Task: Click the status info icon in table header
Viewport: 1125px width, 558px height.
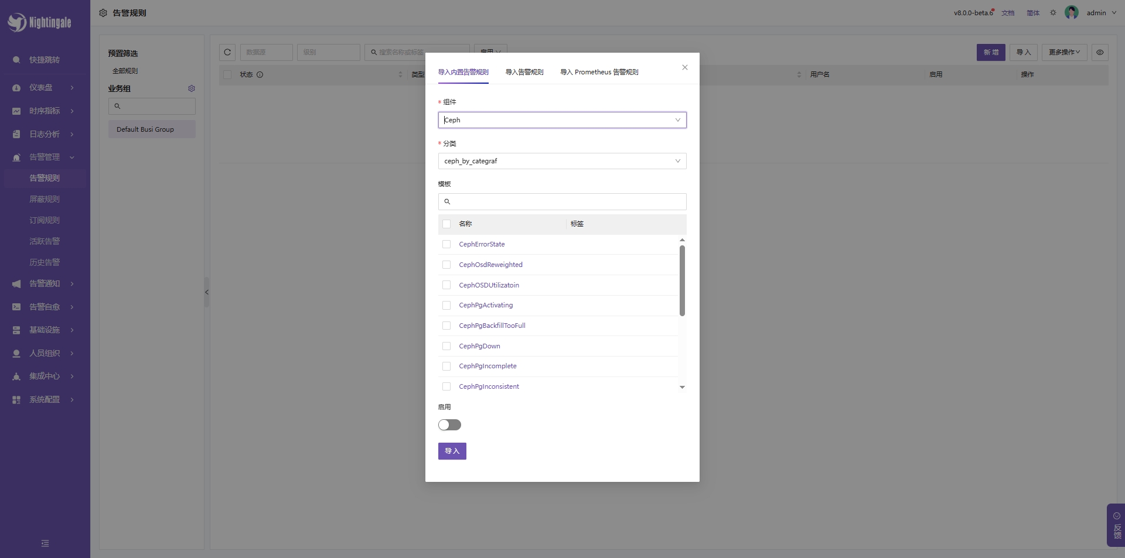Action: (260, 74)
